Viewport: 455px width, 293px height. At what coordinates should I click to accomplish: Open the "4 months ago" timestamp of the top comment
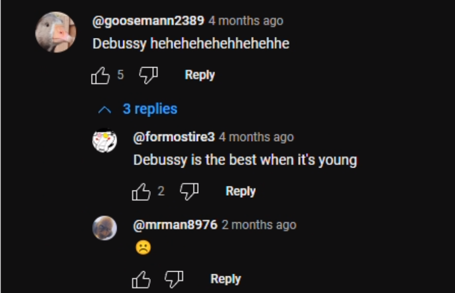(x=246, y=21)
